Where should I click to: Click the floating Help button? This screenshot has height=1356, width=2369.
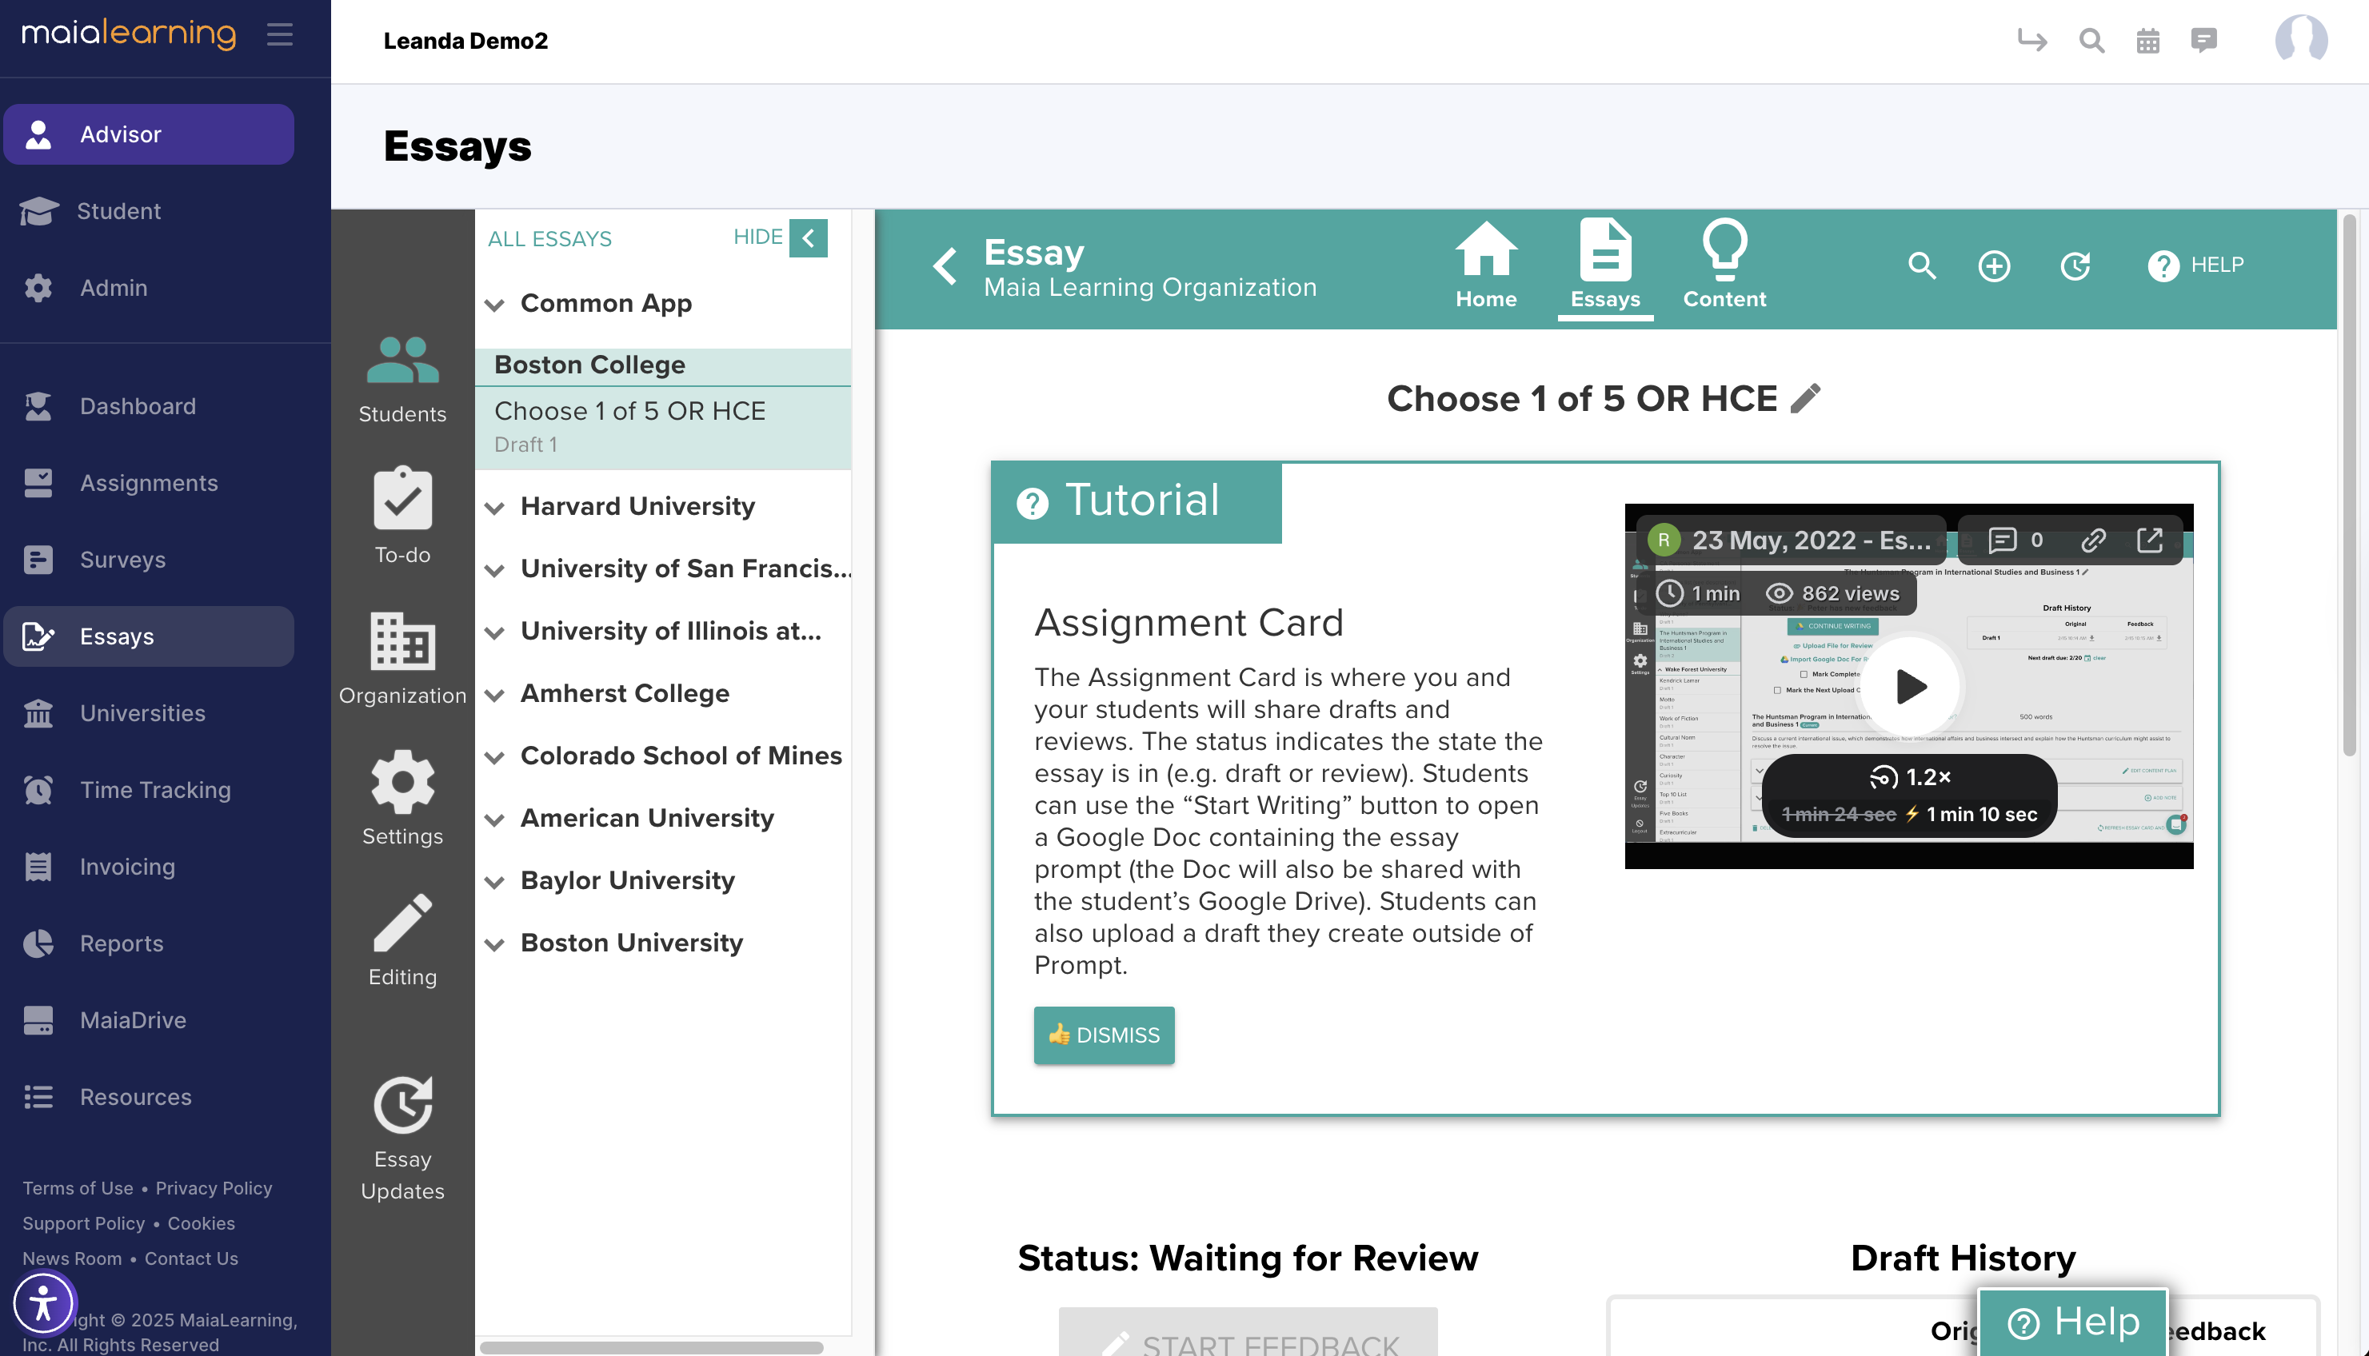(2073, 1322)
